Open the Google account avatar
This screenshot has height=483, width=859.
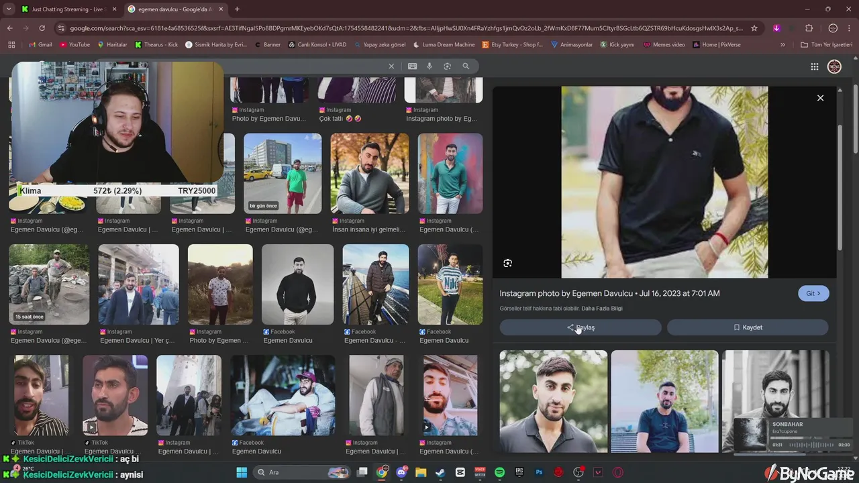834,66
